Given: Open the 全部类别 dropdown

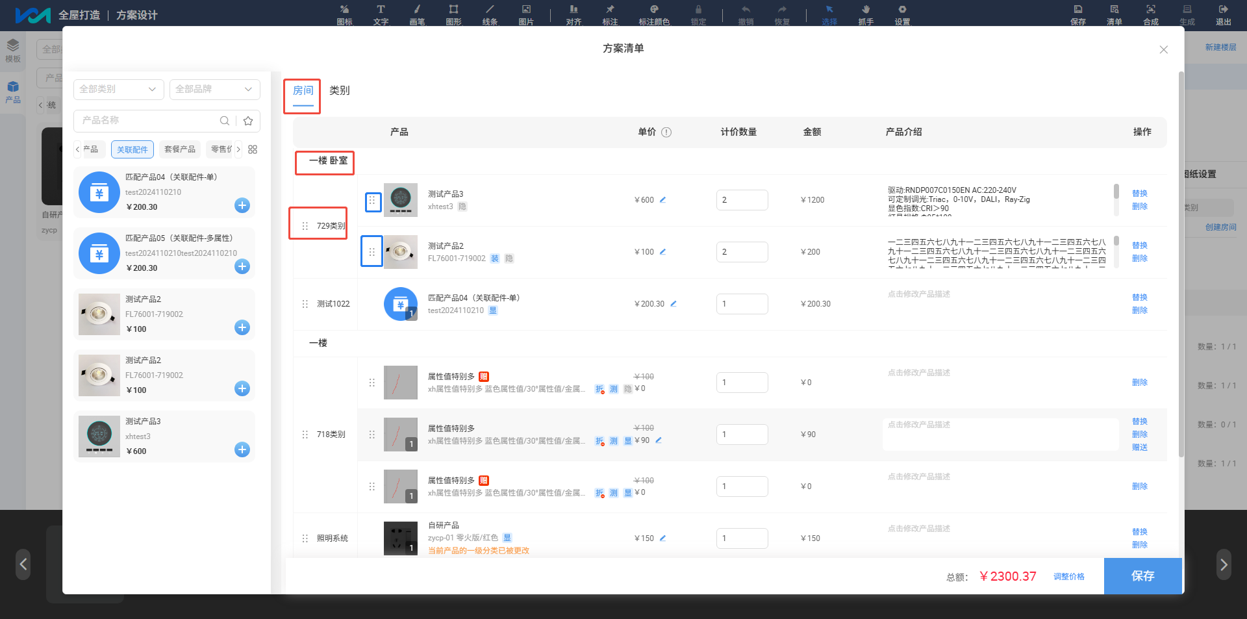Looking at the screenshot, I should click(x=119, y=89).
